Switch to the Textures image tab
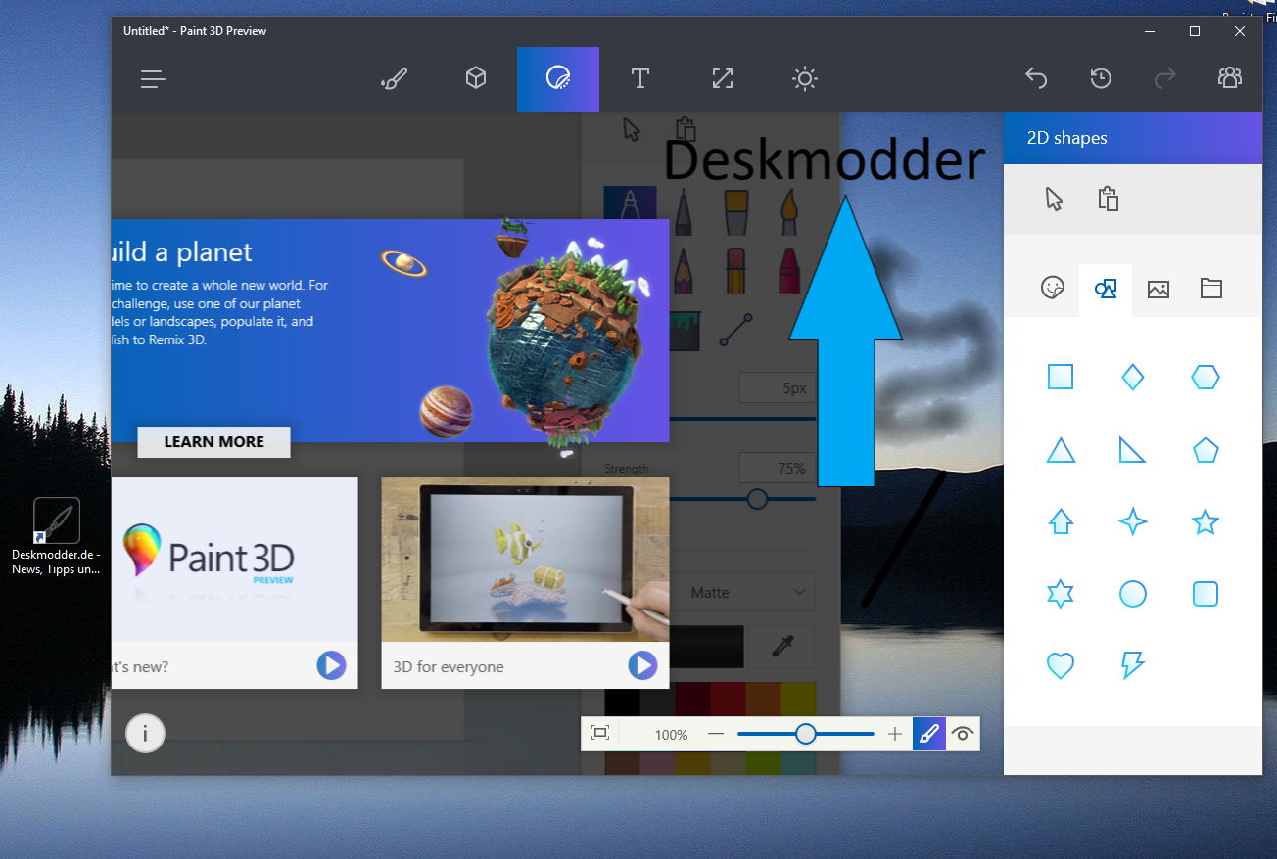Image resolution: width=1277 pixels, height=859 pixels. [1159, 290]
